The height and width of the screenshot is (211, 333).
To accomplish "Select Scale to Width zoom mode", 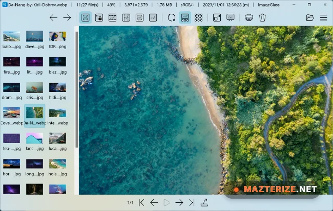I will point(112,17).
